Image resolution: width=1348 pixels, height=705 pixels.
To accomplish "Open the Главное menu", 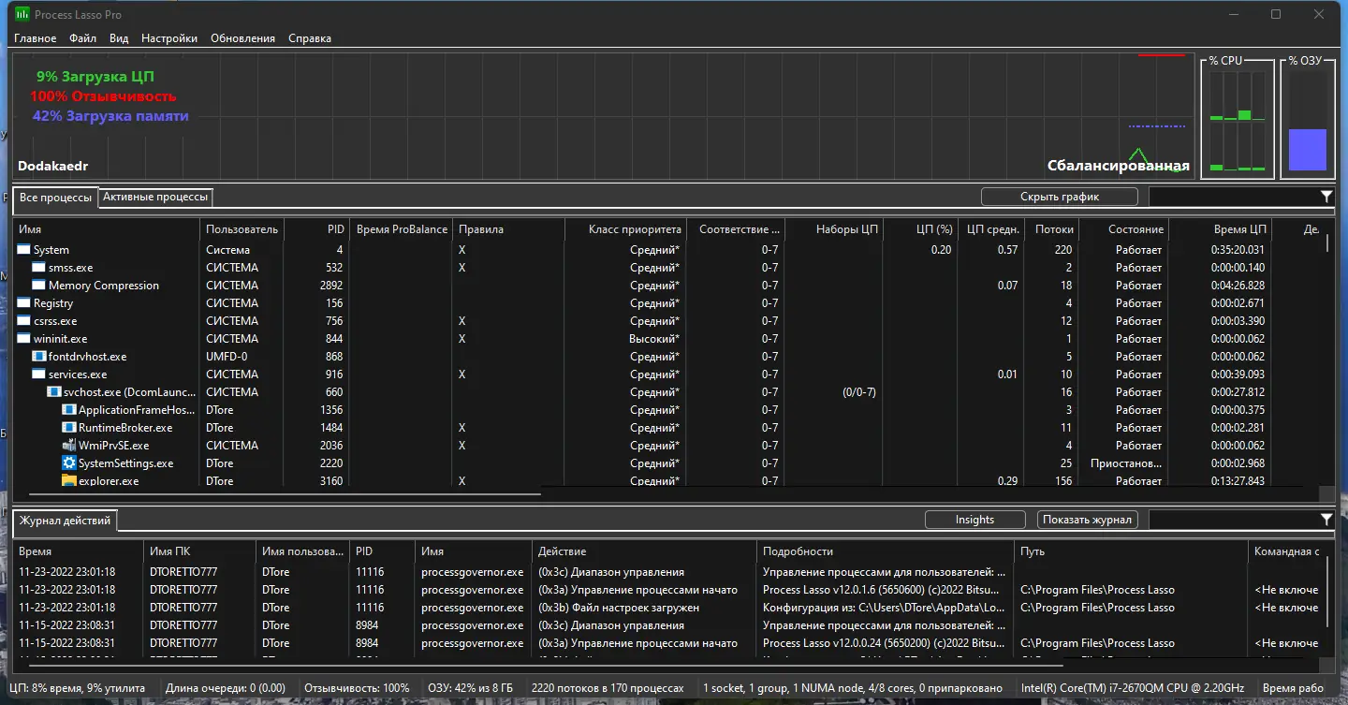I will click(36, 38).
